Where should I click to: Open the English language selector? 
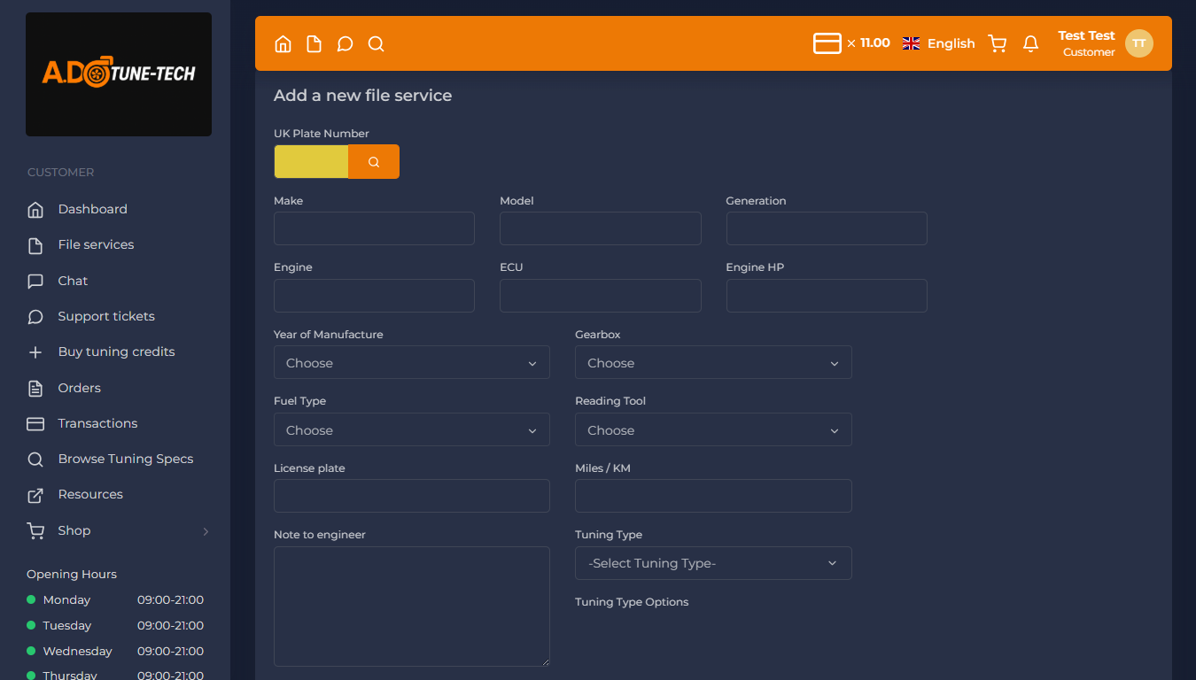pyautogui.click(x=951, y=43)
